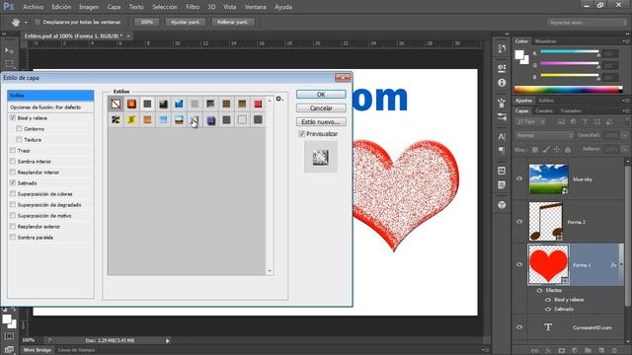Viewport: 632px width, 355px height.
Task: Open the Opacidad dropdown arrow
Action: (625, 136)
